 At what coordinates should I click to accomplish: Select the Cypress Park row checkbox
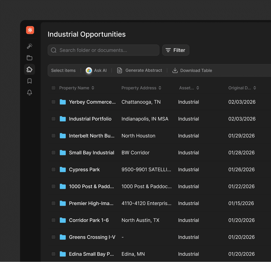click(53, 169)
